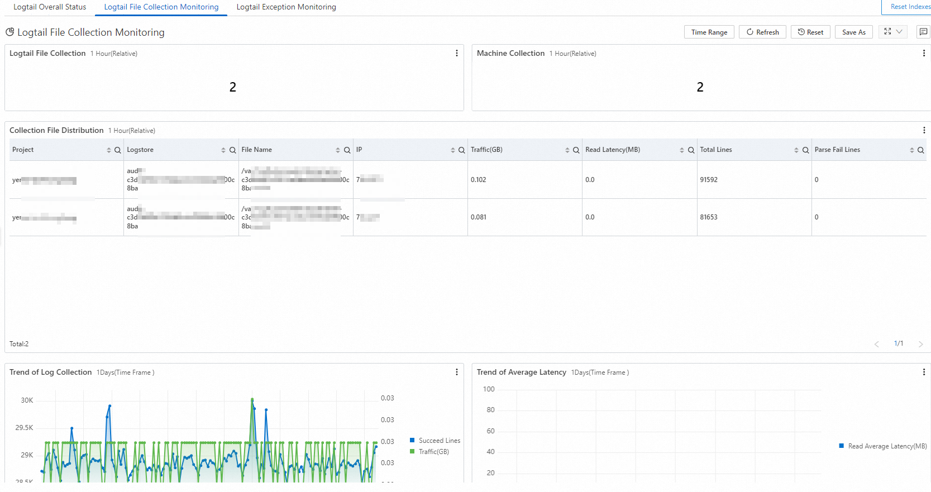Image resolution: width=931 pixels, height=492 pixels.
Task: Sort table by Logstore column
Action: 223,150
